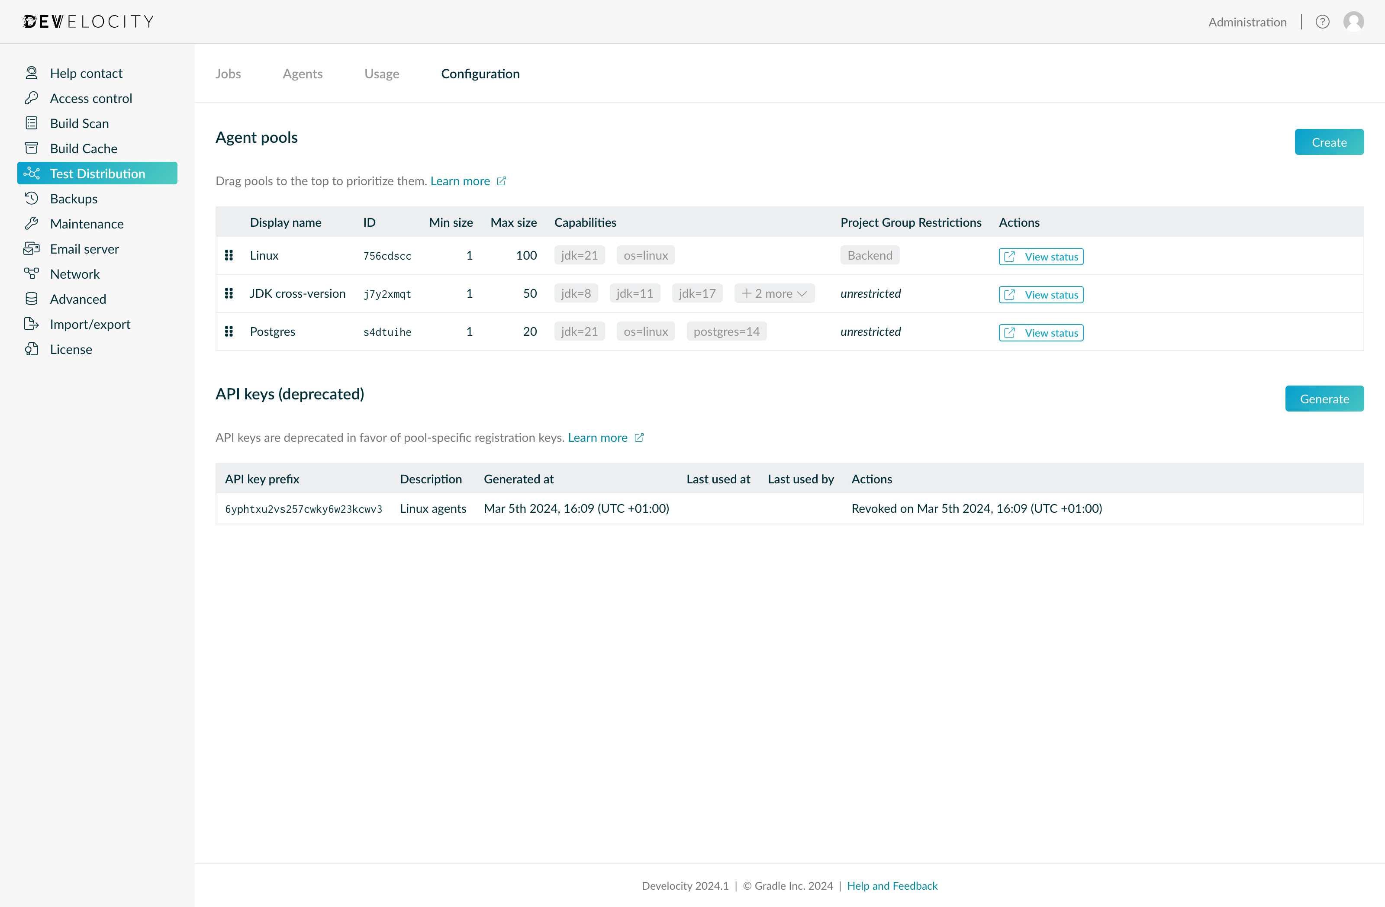Screen dimensions: 1385x907
Task: Grab the drag handle of the Postgres pool
Action: click(x=229, y=331)
